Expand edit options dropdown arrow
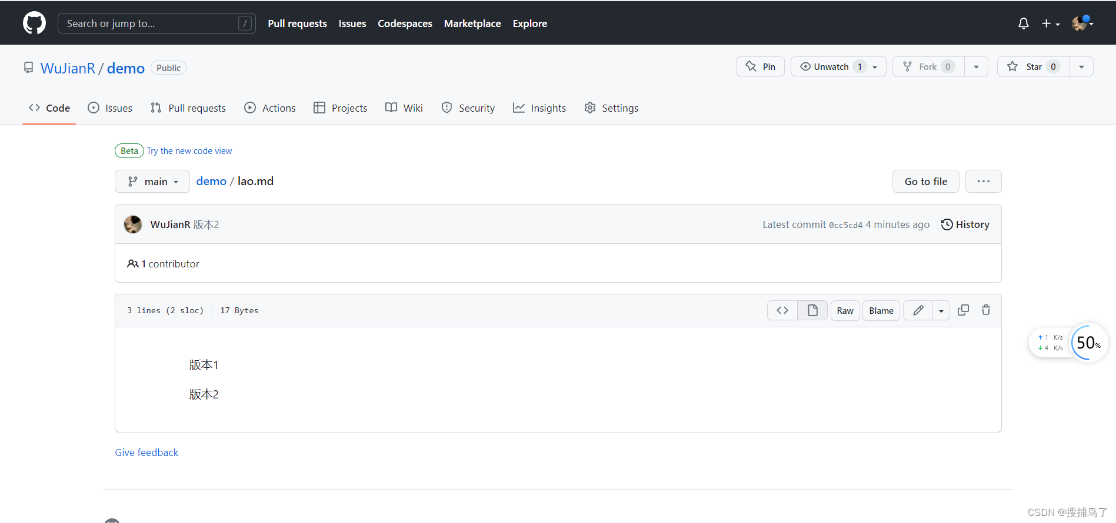The width and height of the screenshot is (1116, 523). tap(941, 311)
